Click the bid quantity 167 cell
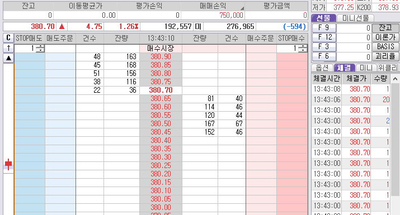 tap(200, 124)
